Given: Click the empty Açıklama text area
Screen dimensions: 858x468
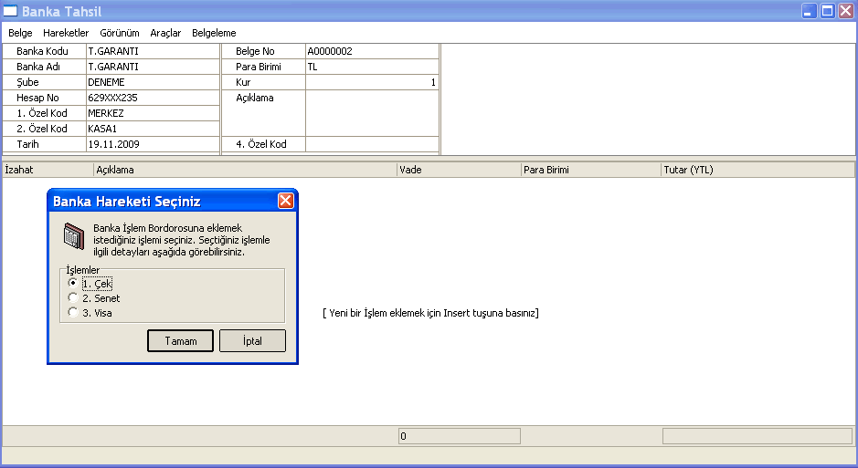Looking at the screenshot, I should 372,113.
